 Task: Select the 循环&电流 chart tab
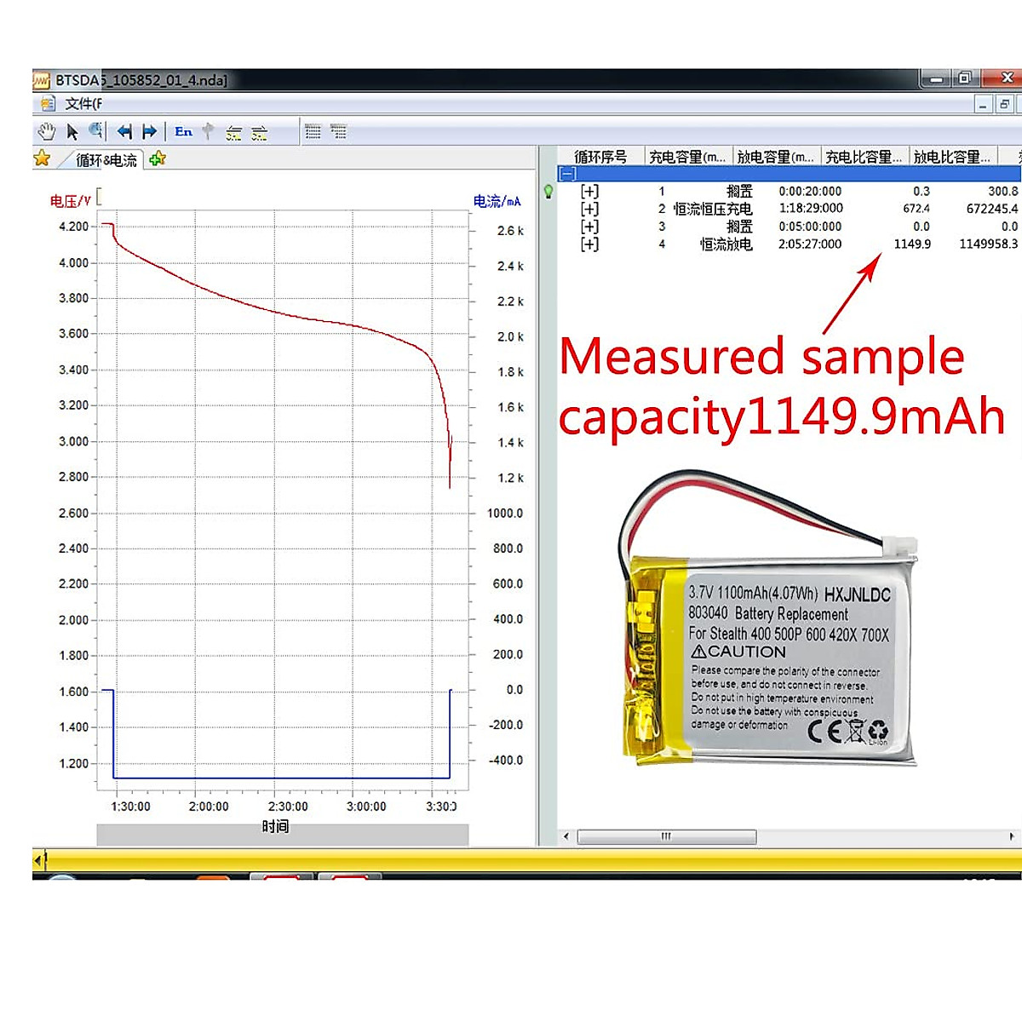[106, 160]
